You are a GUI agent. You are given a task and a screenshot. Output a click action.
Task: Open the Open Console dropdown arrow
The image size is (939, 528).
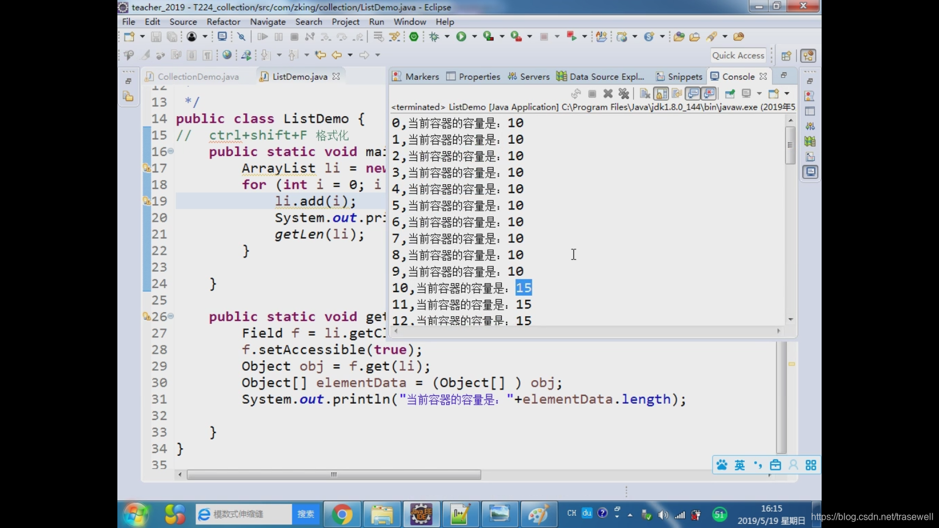point(787,93)
